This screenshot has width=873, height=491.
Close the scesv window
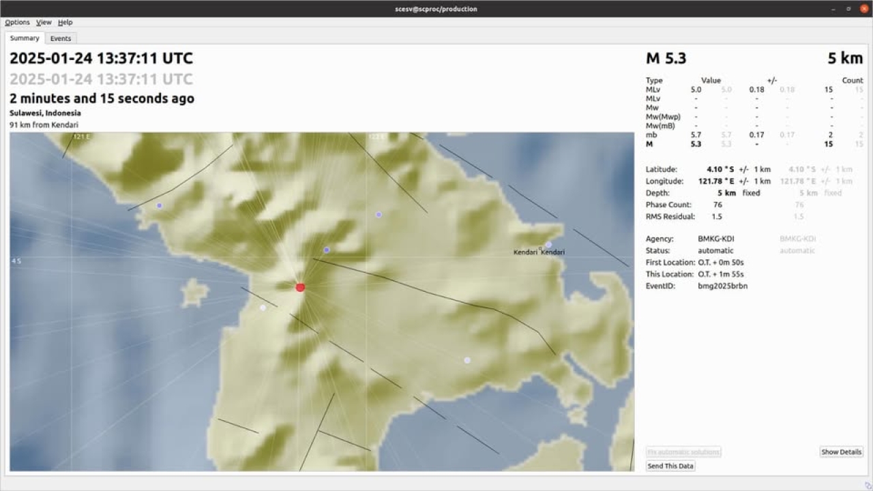click(864, 9)
